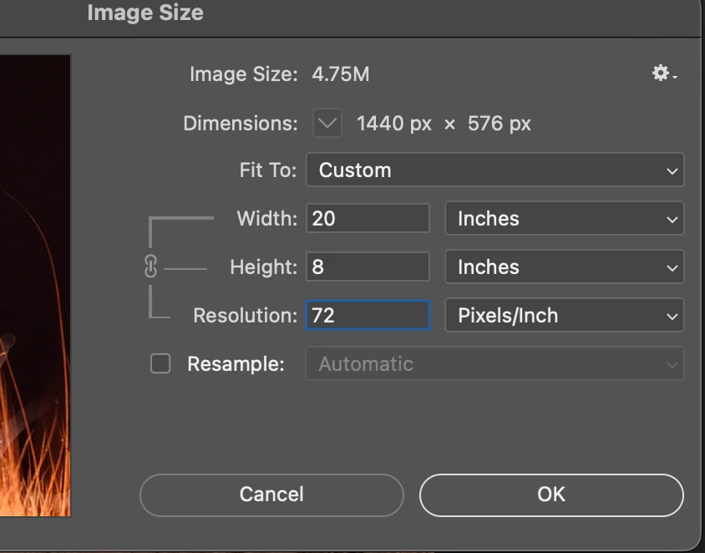
Task: Enable the Resample checkbox
Action: click(160, 364)
